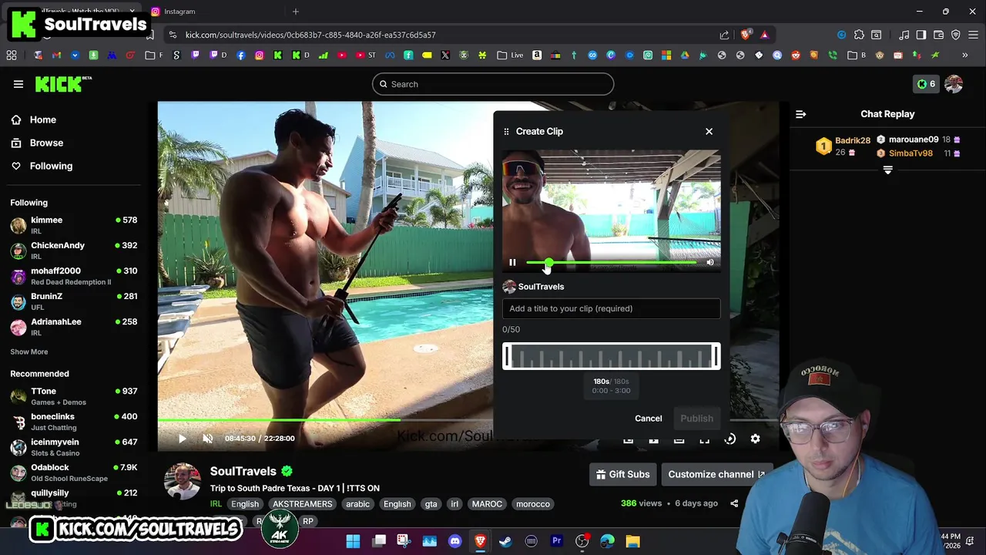Screen dimensions: 986x555
Task: Open video player settings gear
Action: (x=755, y=439)
